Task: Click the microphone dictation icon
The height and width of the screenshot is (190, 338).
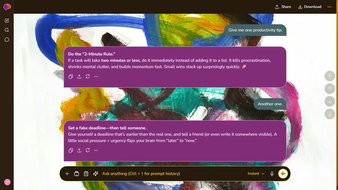Action: (x=272, y=174)
